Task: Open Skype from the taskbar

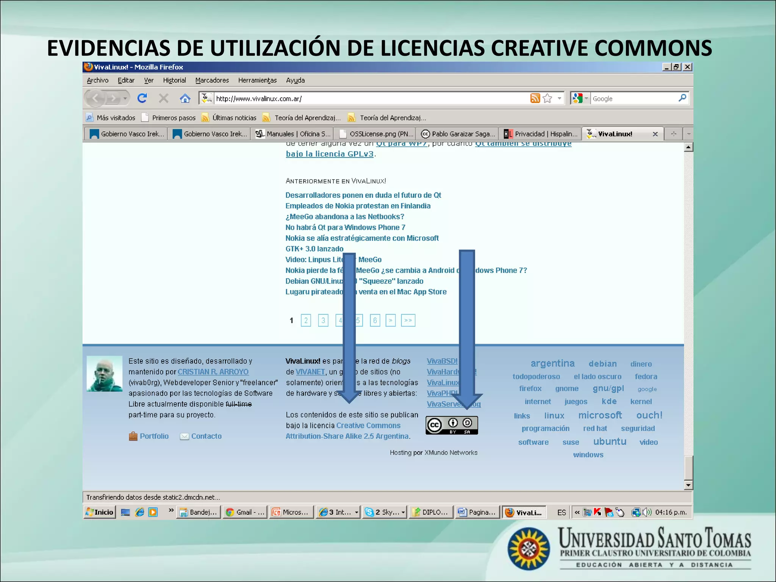Action: point(384,512)
